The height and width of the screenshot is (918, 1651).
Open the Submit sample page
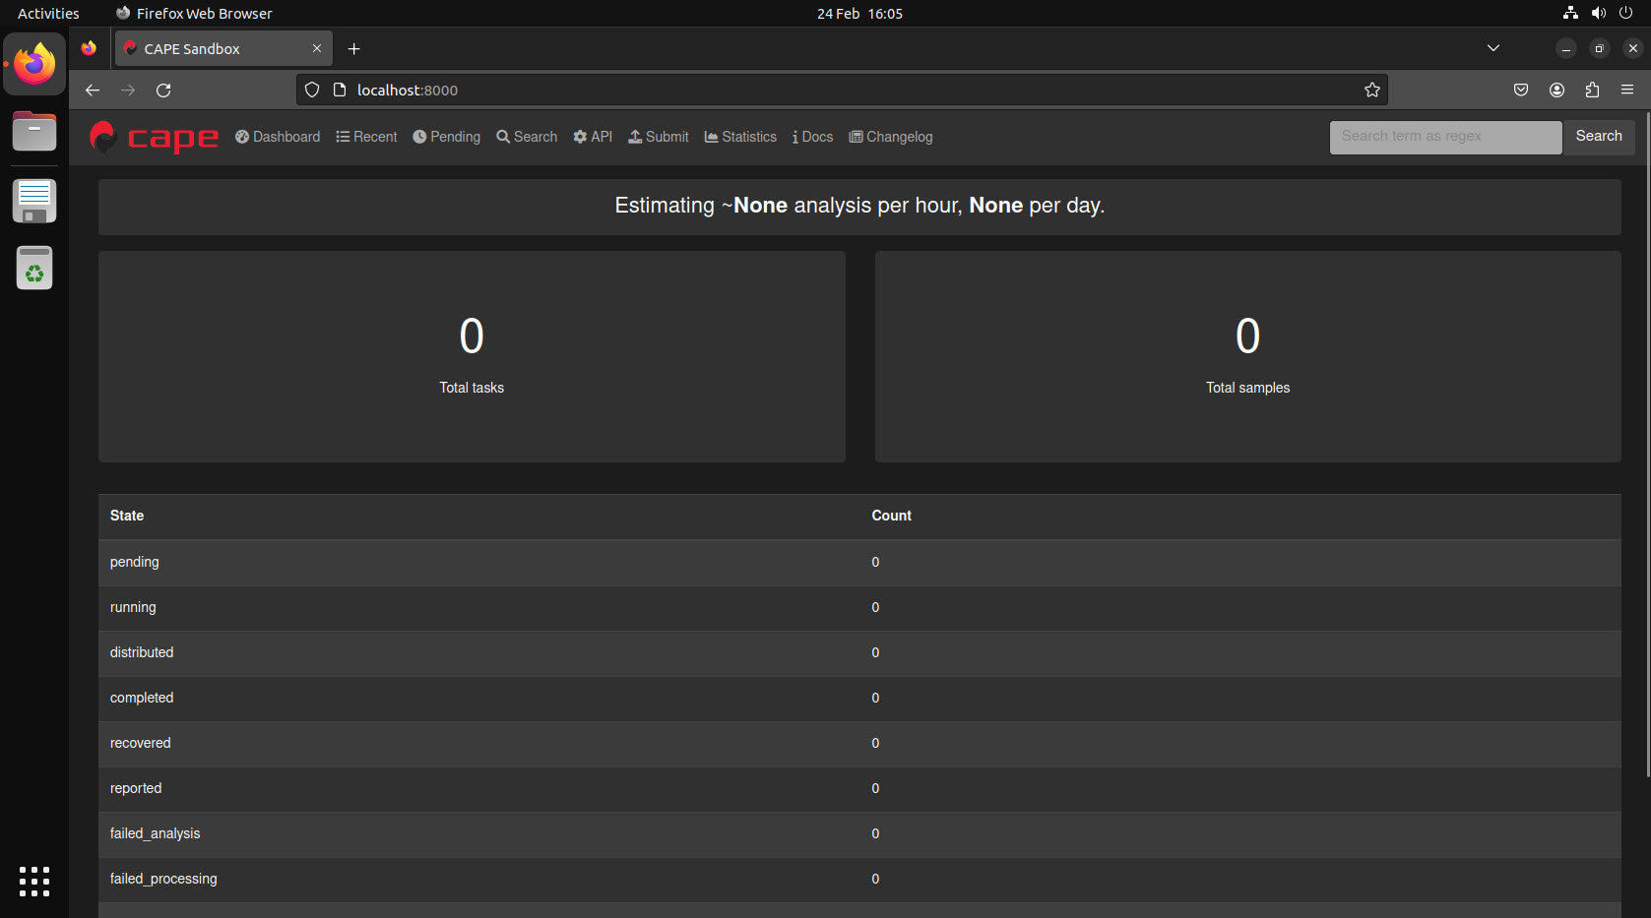[659, 137]
